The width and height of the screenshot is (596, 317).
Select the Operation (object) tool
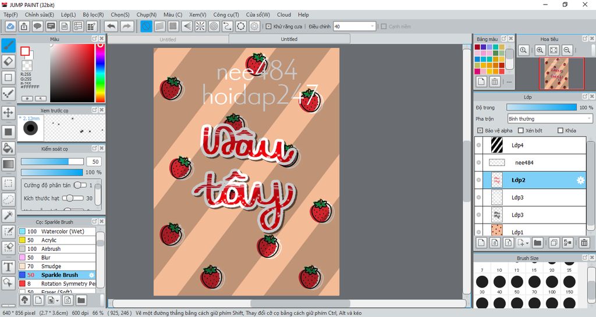pyautogui.click(x=8, y=283)
